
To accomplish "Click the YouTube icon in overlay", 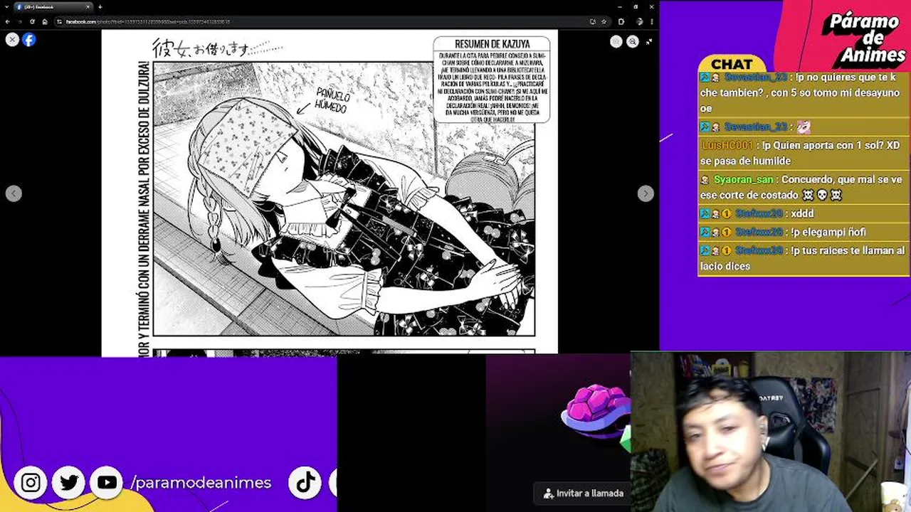I will click(x=107, y=483).
